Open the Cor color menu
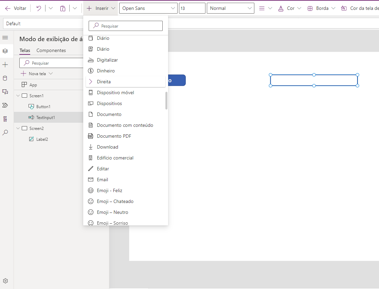This screenshot has height=289, width=379. pos(290,8)
